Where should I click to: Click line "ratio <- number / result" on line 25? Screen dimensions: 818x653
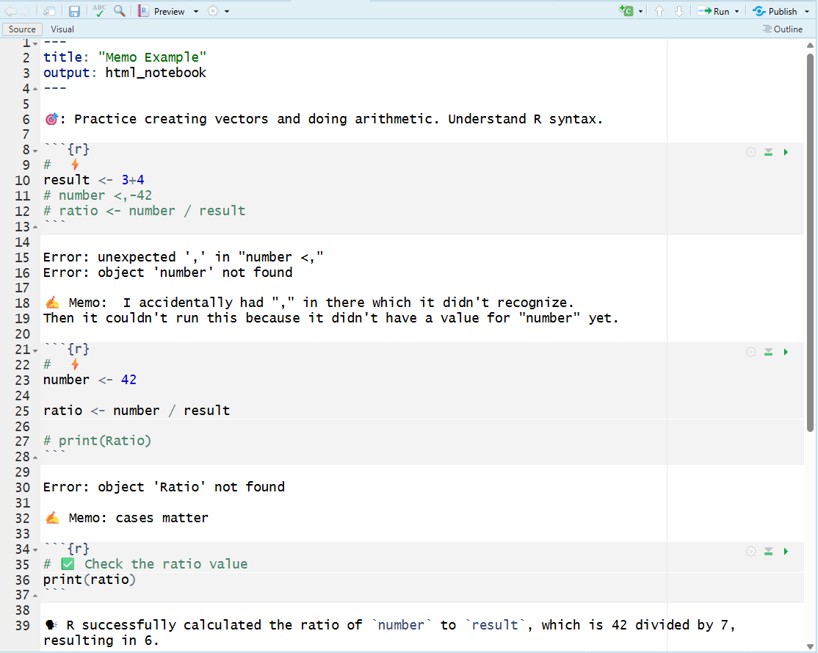point(137,411)
